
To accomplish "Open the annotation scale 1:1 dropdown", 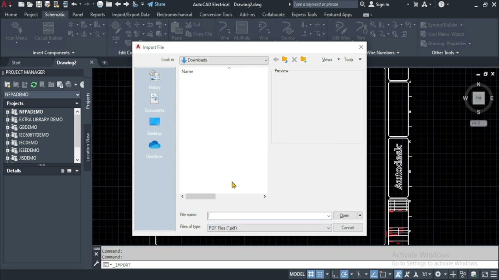I will pos(426,274).
